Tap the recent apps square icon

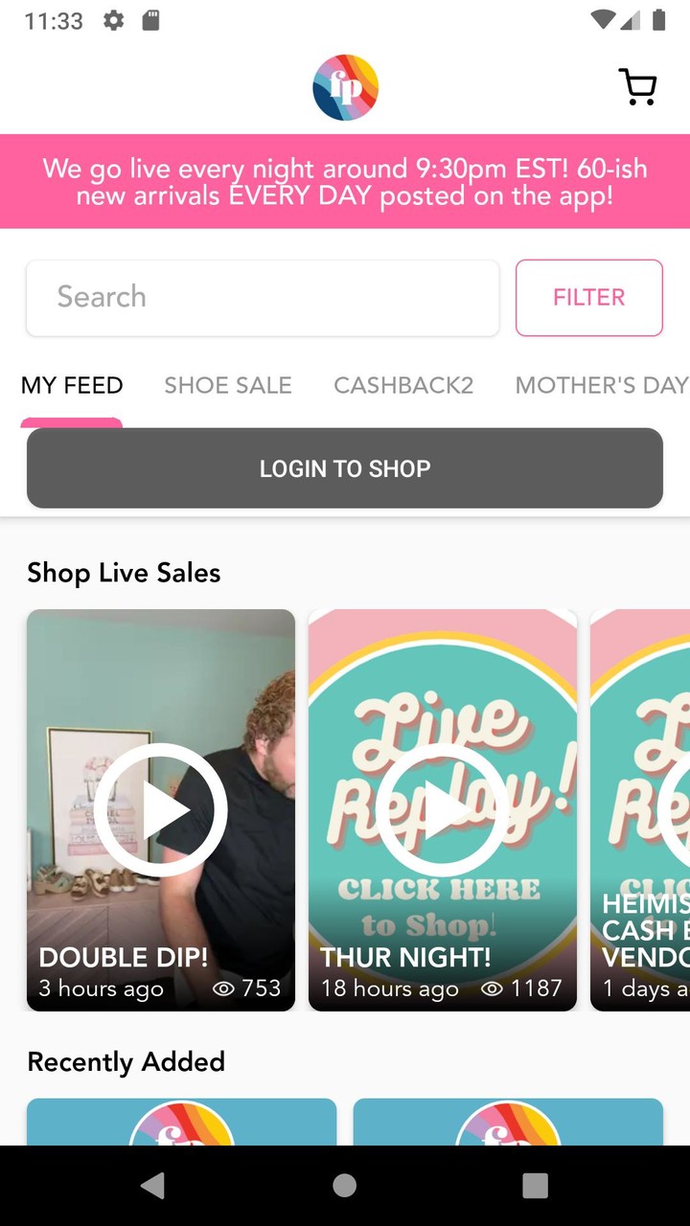(x=536, y=1185)
